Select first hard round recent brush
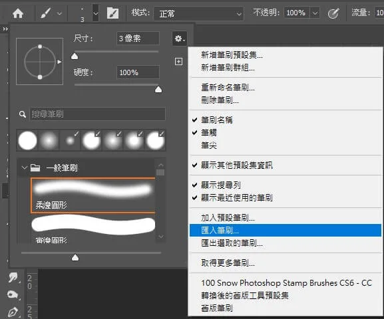384x319 pixels. point(27,140)
